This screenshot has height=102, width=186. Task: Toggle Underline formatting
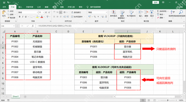(26, 17)
